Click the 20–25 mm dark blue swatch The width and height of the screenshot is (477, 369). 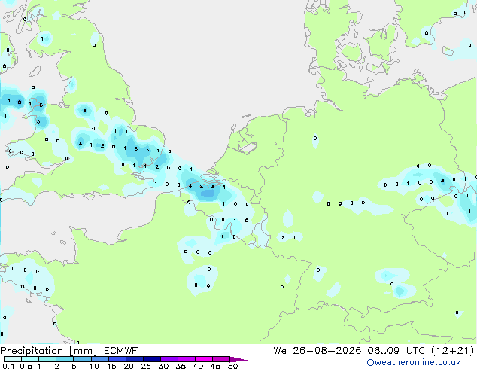[134, 359]
